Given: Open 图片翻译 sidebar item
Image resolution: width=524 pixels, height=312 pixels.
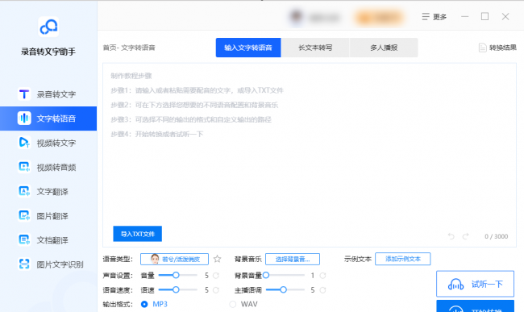Looking at the screenshot, I should [x=48, y=216].
